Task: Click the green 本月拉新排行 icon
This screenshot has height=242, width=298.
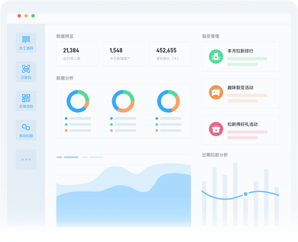Action: pyautogui.click(x=216, y=56)
